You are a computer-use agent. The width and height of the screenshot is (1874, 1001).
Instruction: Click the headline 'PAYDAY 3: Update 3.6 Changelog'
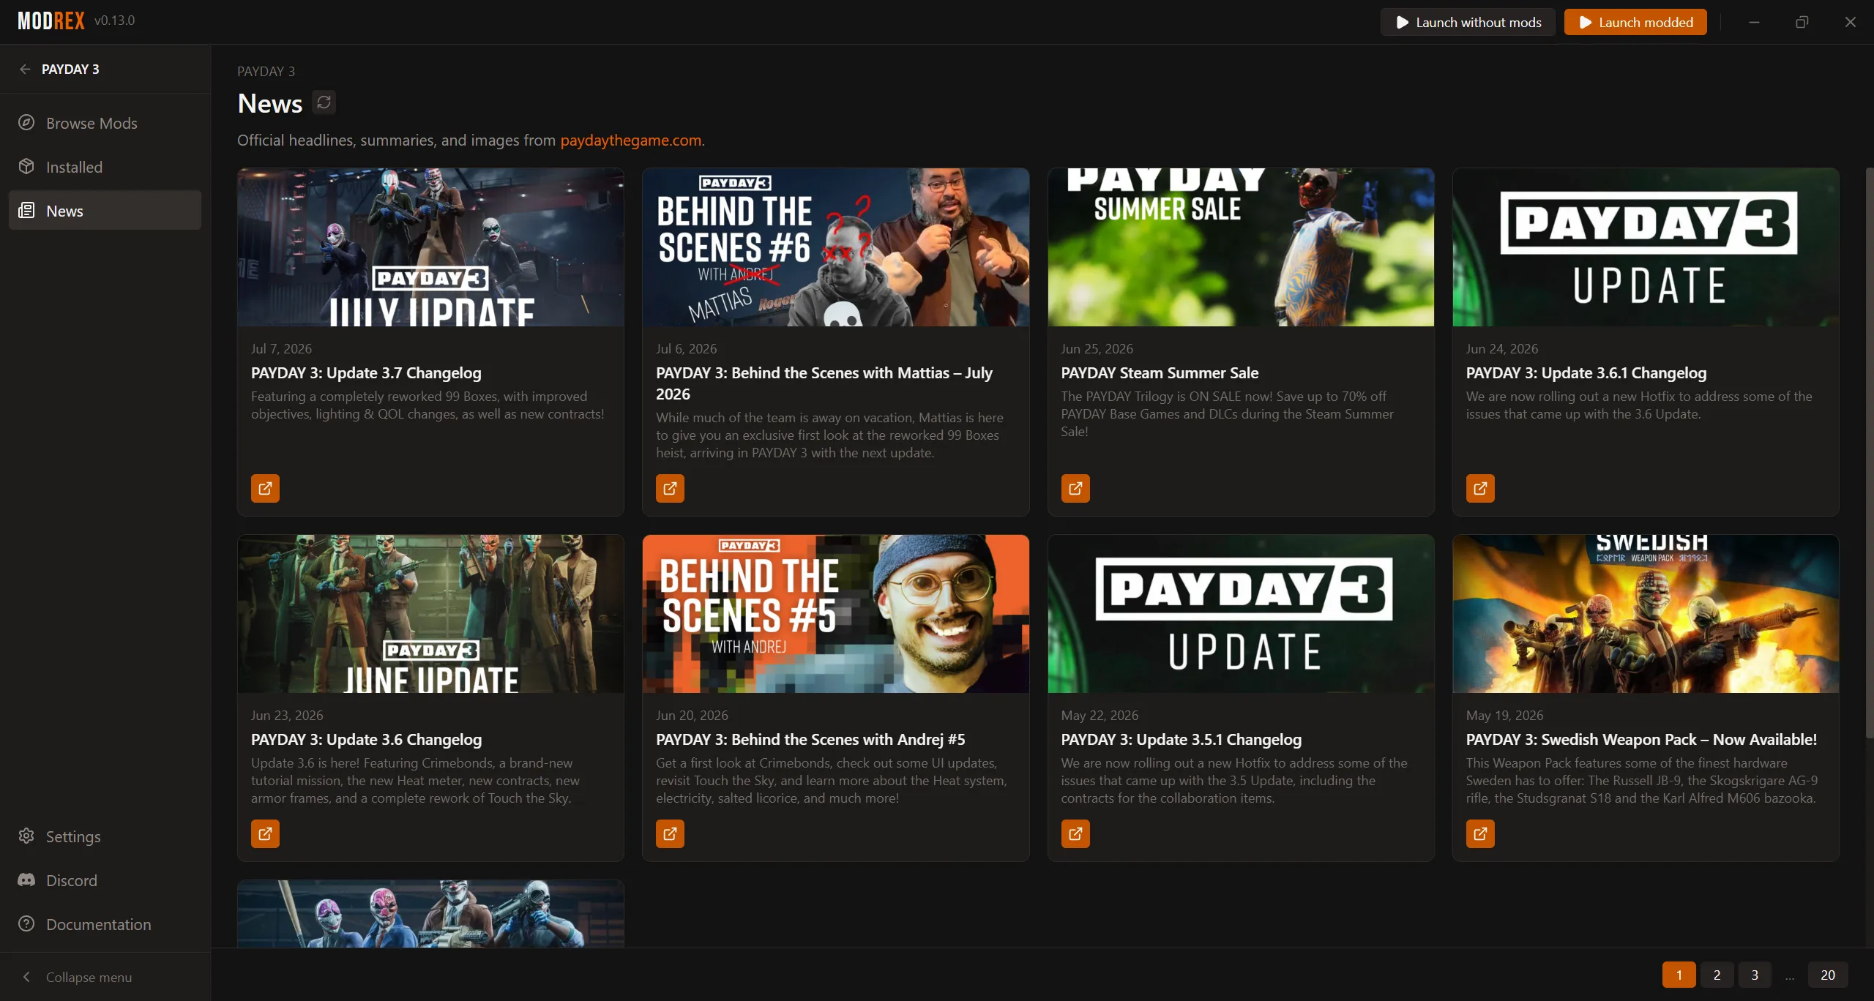pyautogui.click(x=366, y=740)
